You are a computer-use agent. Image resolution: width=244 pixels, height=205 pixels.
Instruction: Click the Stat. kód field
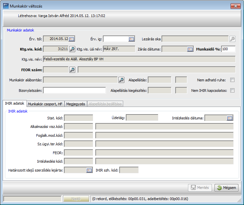pos(79,118)
